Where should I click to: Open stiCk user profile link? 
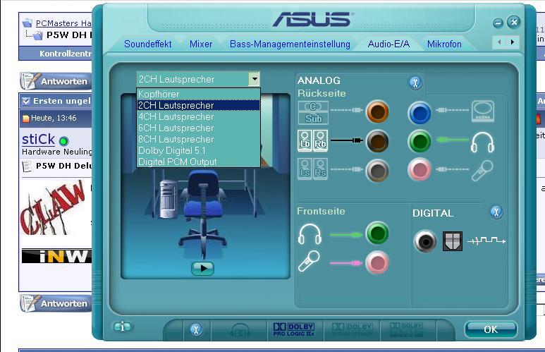38,139
